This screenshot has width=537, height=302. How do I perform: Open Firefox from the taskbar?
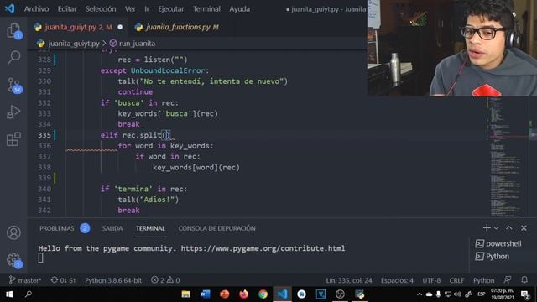(244, 294)
